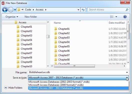133x94 pixels.
Task: Click the date 1/7/2013 11:10 for Chapter01
Action: point(117,29)
